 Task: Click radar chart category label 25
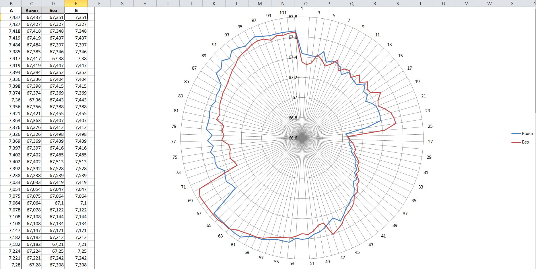[x=430, y=126]
